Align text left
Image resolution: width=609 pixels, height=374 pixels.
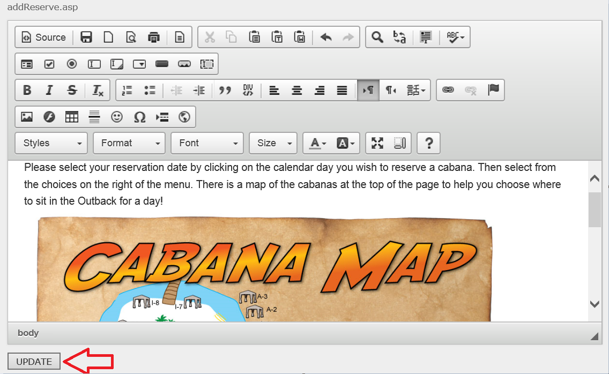click(x=274, y=91)
